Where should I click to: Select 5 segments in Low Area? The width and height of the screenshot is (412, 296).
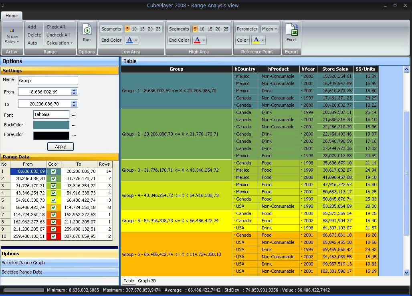(x=127, y=29)
